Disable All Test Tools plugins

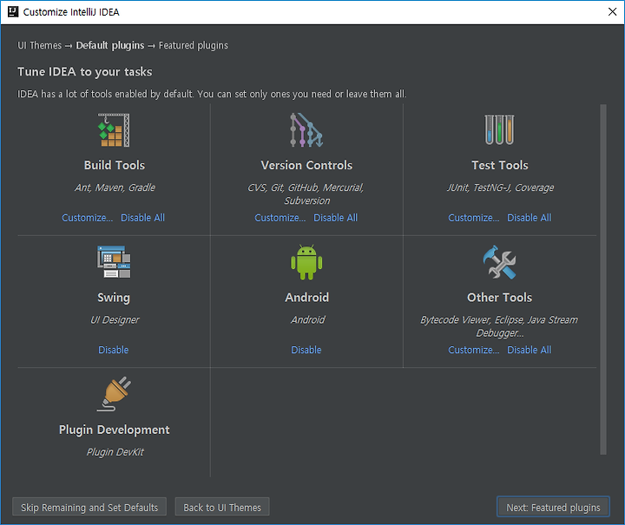click(x=529, y=218)
